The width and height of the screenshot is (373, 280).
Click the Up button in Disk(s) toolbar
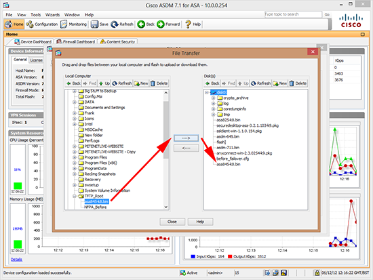pos(243,83)
